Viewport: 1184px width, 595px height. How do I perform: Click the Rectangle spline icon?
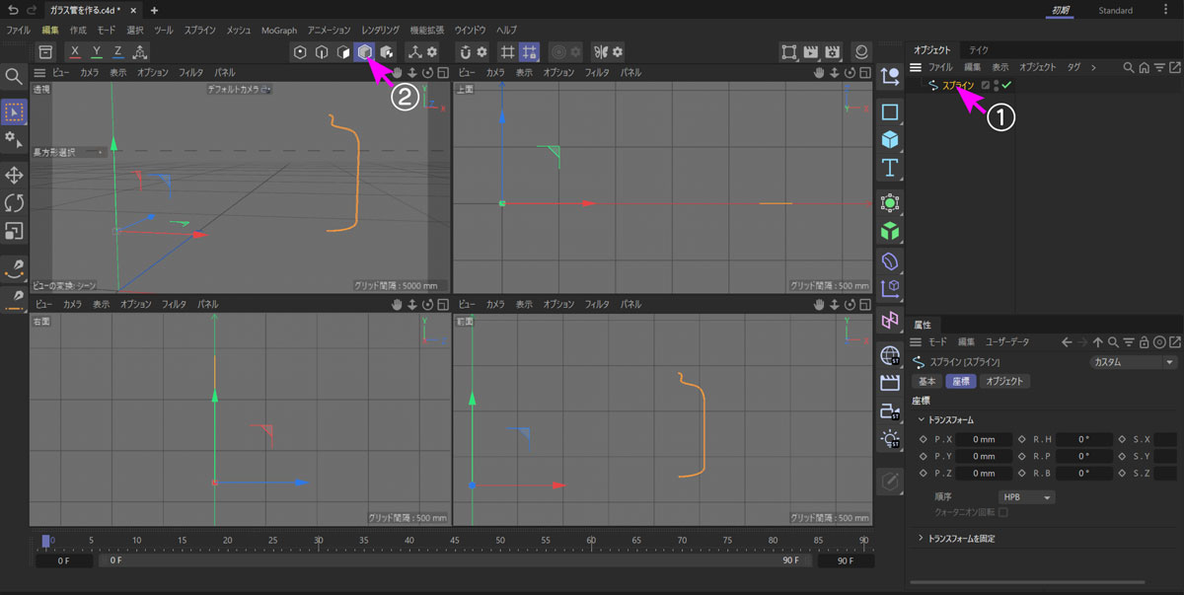(x=890, y=112)
